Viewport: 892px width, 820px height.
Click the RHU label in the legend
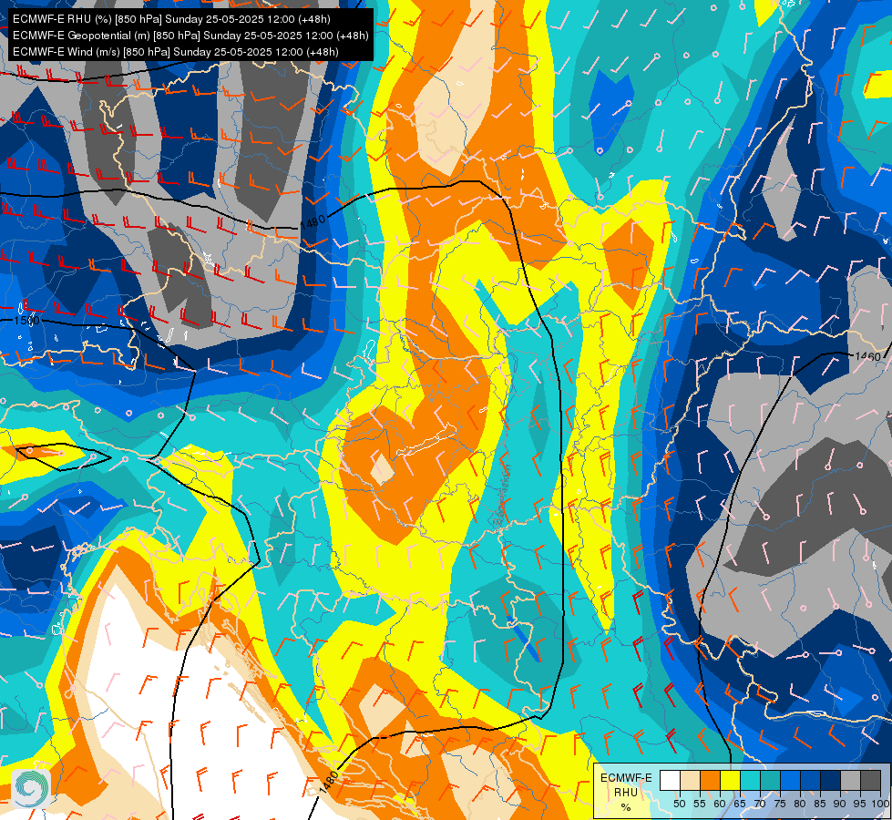pyautogui.click(x=626, y=793)
